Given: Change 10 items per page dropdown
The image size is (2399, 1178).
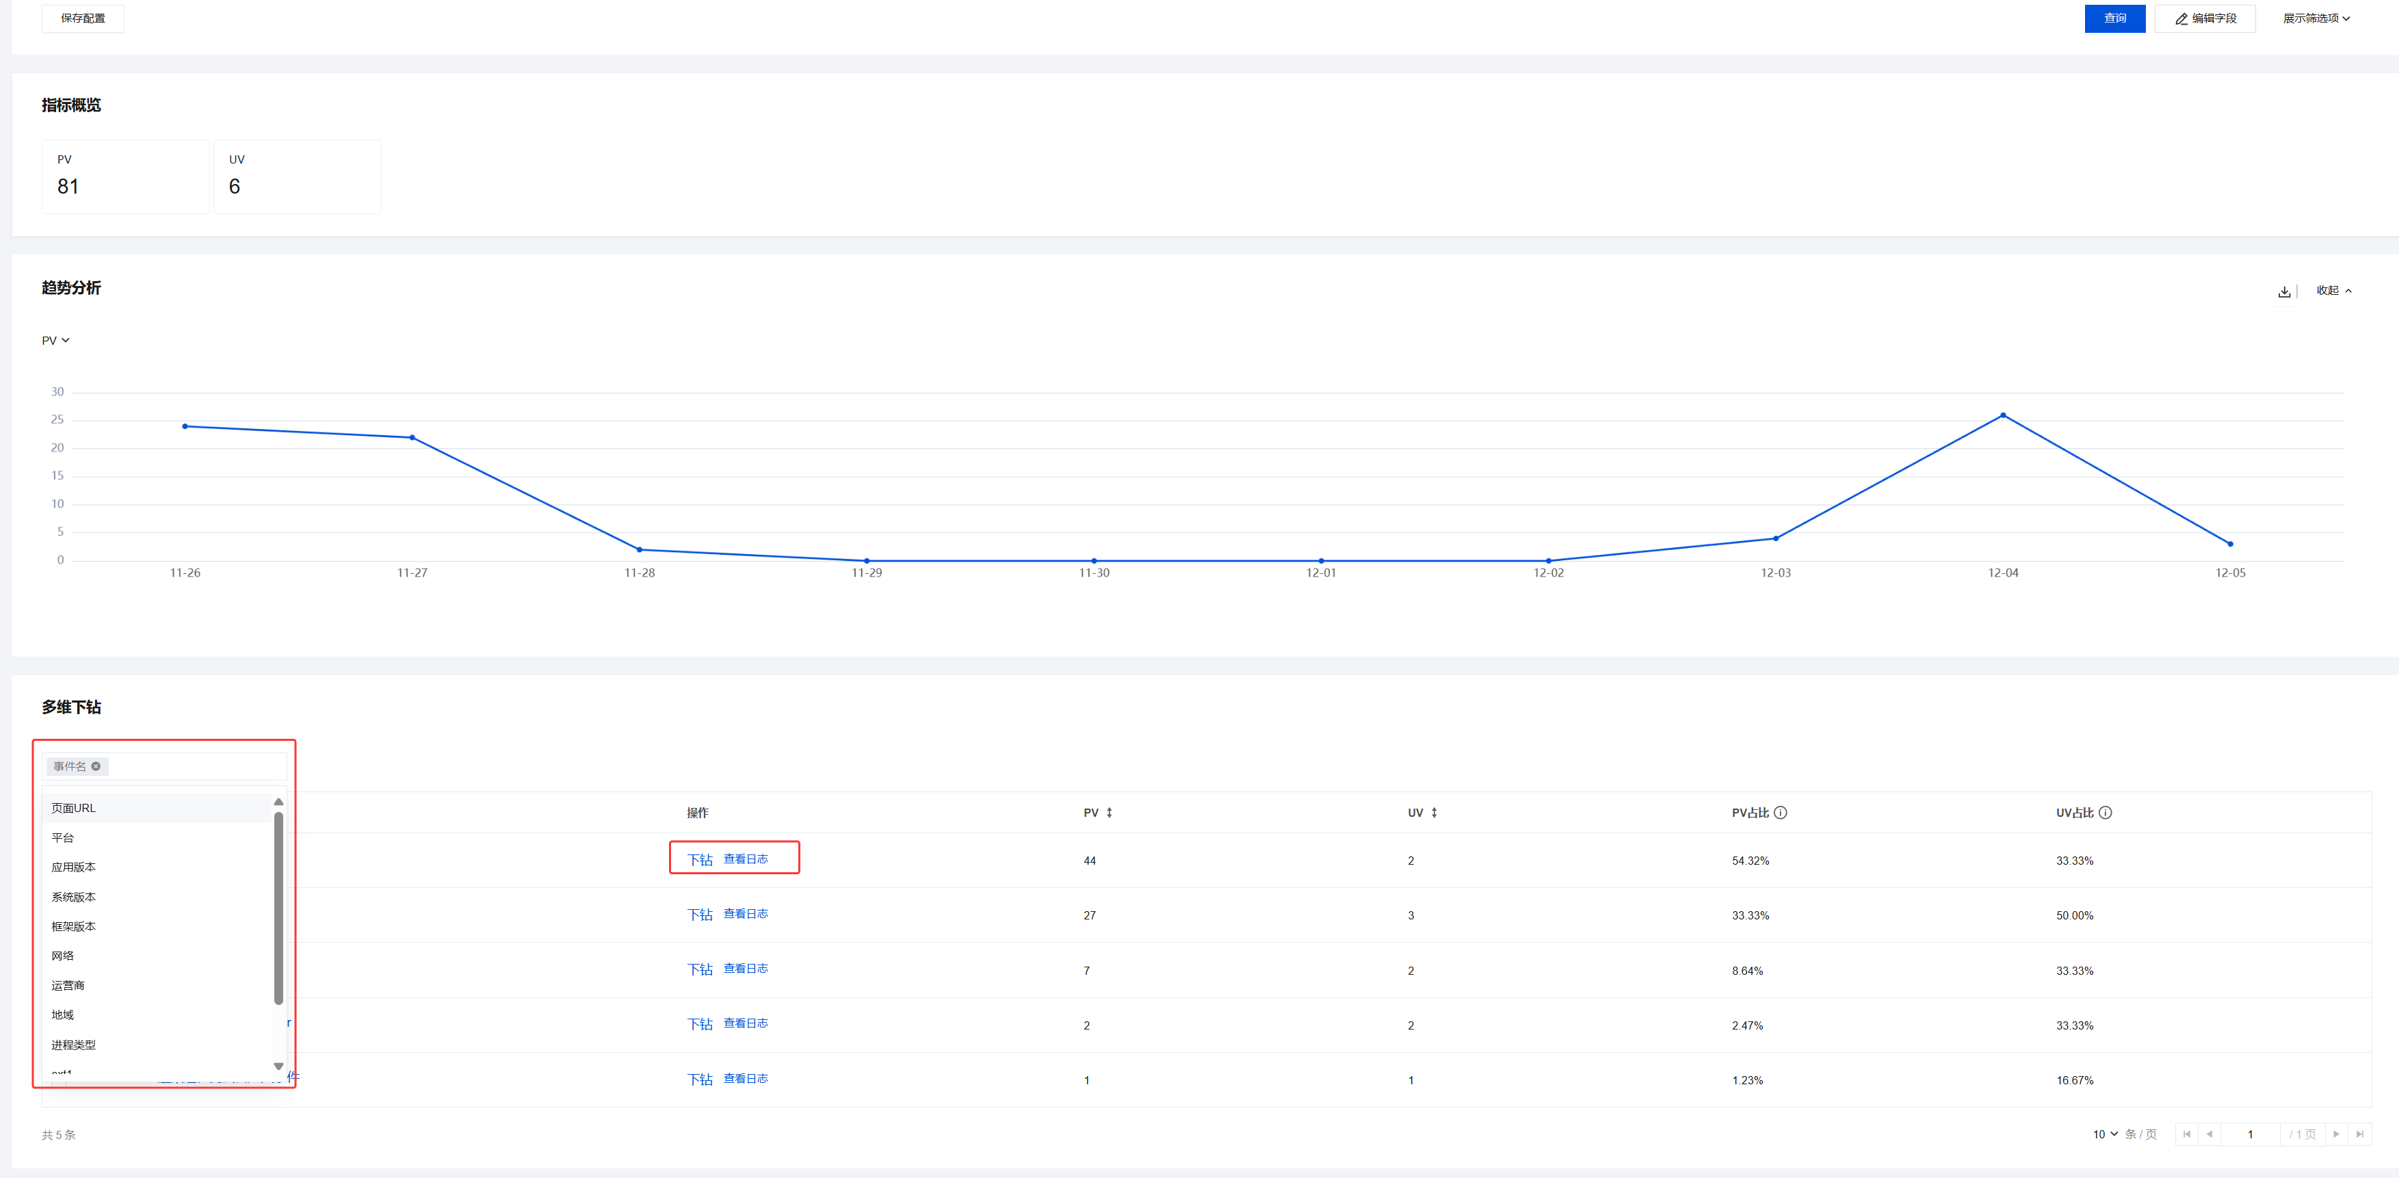Looking at the screenshot, I should [2105, 1134].
